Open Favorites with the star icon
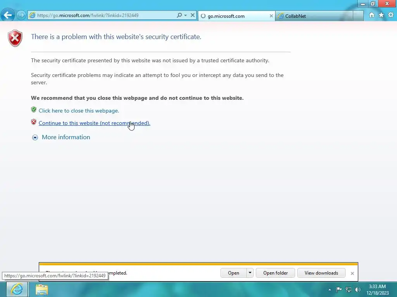This screenshot has width=397, height=297. click(381, 15)
